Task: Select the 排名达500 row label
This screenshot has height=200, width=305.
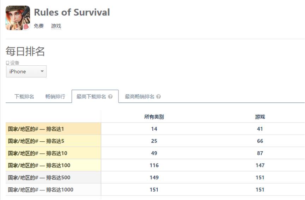Action: [x=39, y=177]
